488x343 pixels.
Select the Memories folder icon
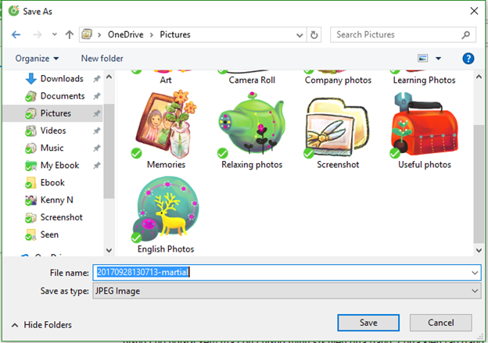point(166,124)
